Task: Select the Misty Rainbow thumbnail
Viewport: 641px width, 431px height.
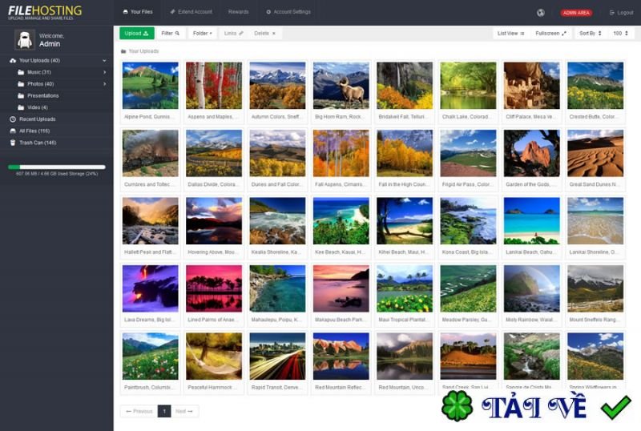Action: 531,288
